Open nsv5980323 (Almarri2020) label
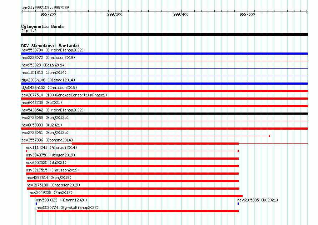The width and height of the screenshot is (318, 225). tap(61, 200)
